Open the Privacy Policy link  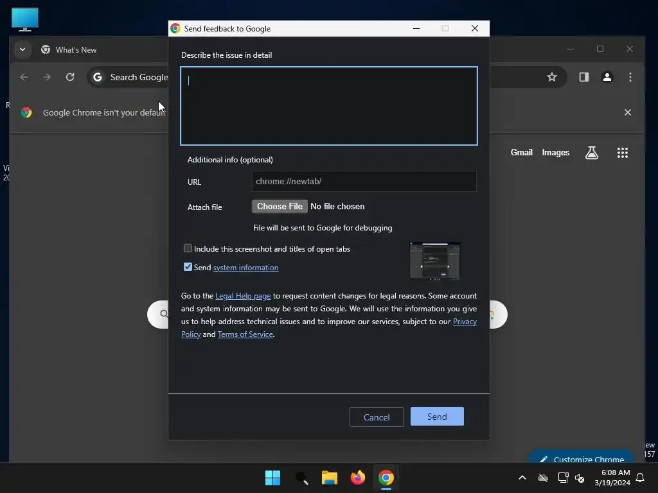465,322
